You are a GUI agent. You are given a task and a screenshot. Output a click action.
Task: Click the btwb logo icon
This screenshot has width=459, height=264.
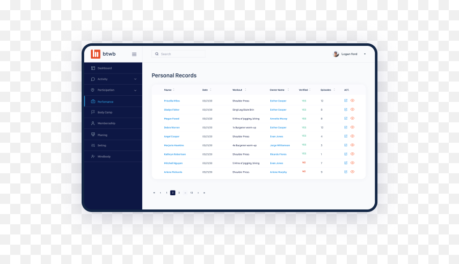[95, 54]
